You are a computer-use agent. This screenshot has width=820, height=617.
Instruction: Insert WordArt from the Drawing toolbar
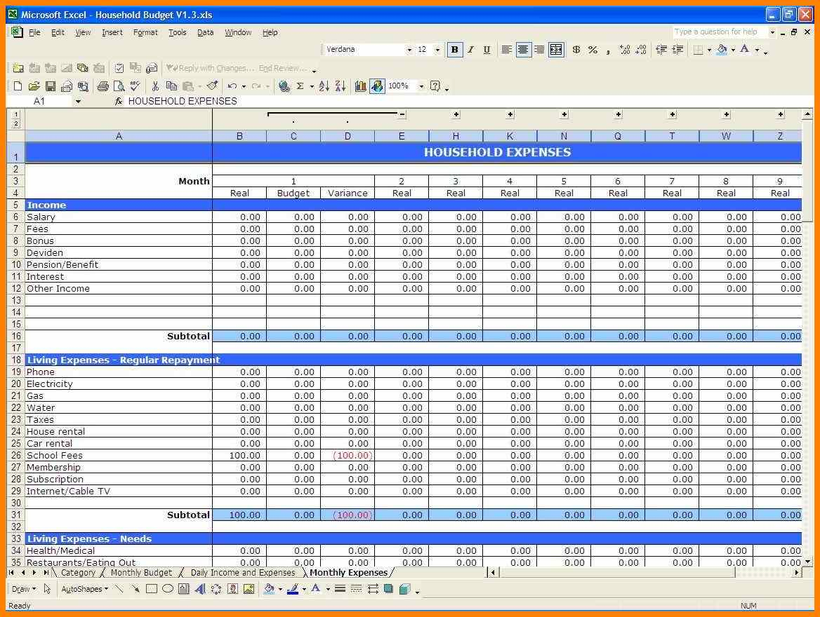[200, 589]
